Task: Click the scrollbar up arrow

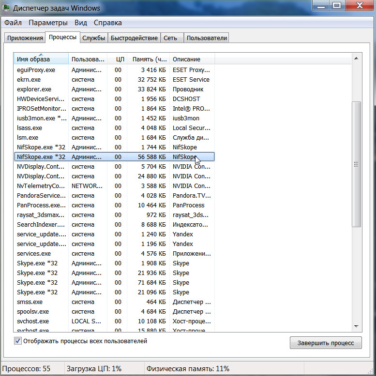Action: click(357, 58)
